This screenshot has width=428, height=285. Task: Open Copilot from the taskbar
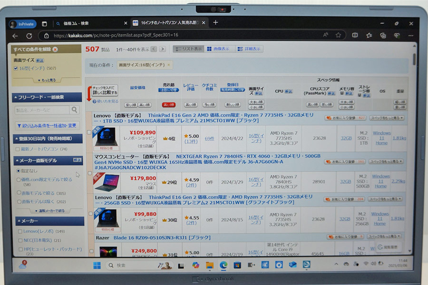(195, 265)
